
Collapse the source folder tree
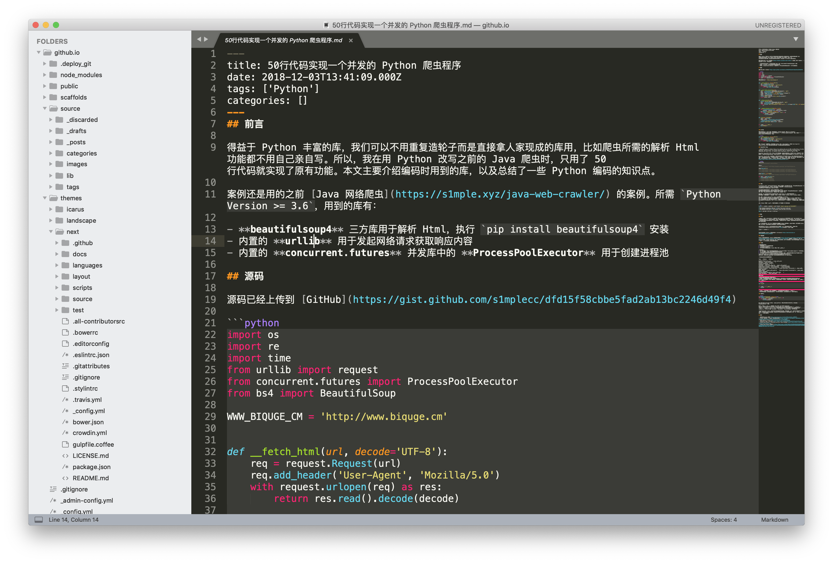(x=45, y=108)
